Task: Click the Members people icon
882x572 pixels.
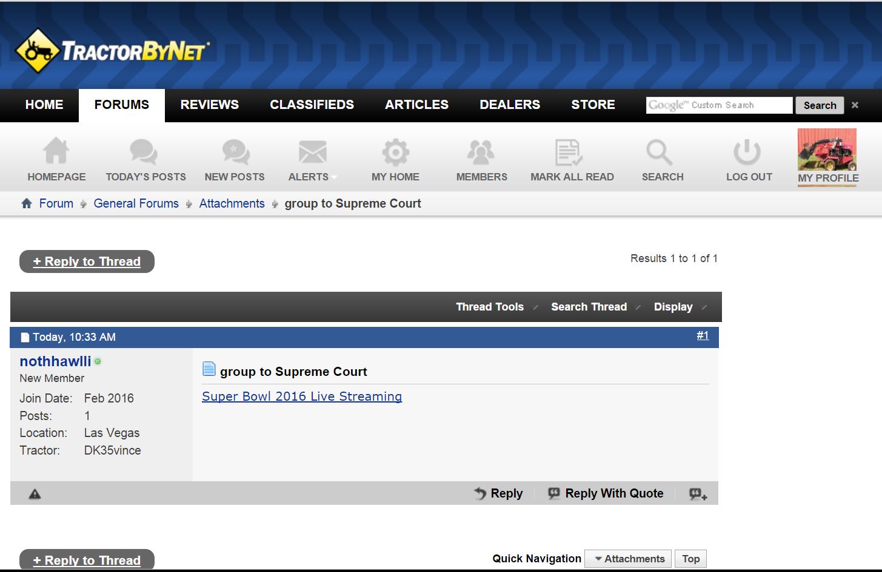Action: click(x=481, y=151)
